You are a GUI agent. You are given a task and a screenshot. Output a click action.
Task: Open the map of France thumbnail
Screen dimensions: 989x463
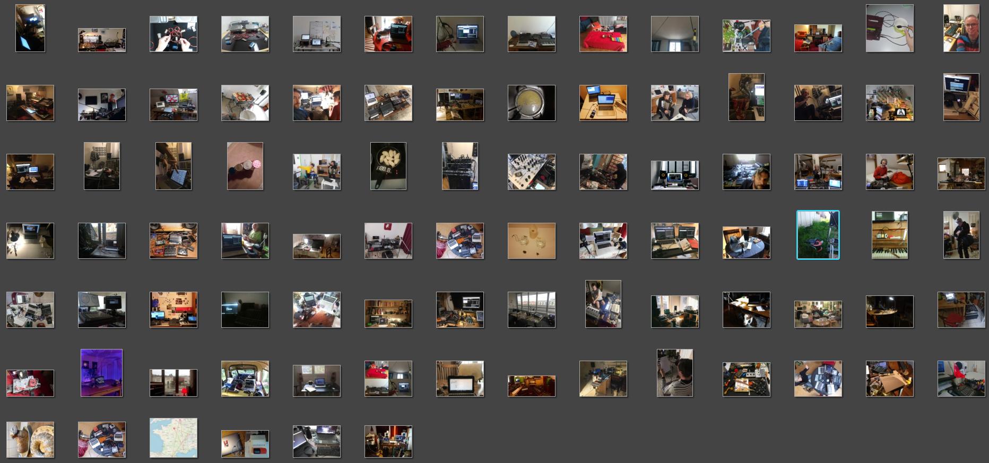pyautogui.click(x=173, y=438)
